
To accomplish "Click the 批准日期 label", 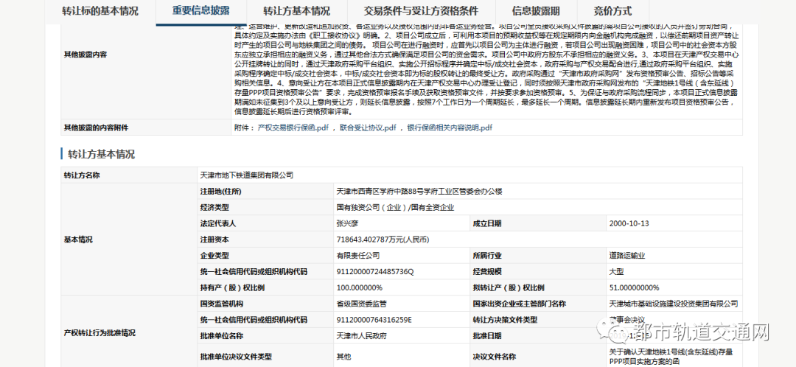I will click(487, 336).
